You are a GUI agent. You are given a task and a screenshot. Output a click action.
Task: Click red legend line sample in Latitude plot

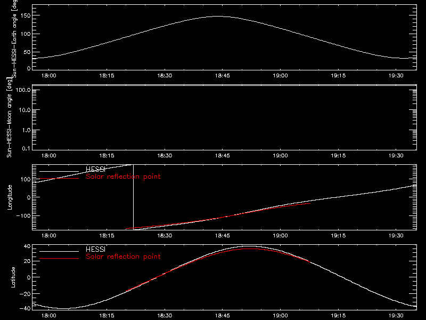tap(59, 259)
